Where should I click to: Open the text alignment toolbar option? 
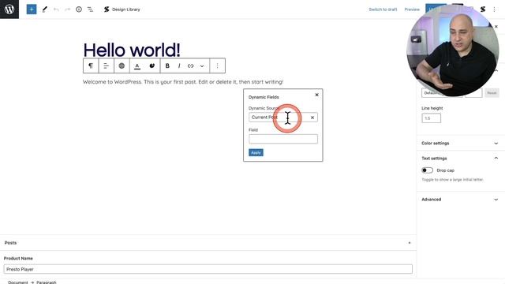(106, 65)
